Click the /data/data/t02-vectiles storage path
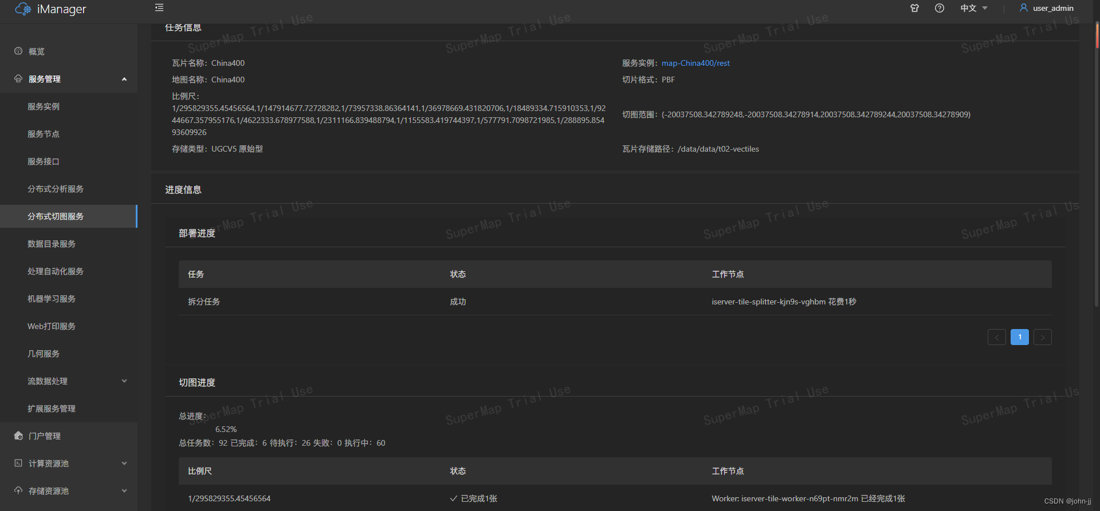 [x=718, y=149]
